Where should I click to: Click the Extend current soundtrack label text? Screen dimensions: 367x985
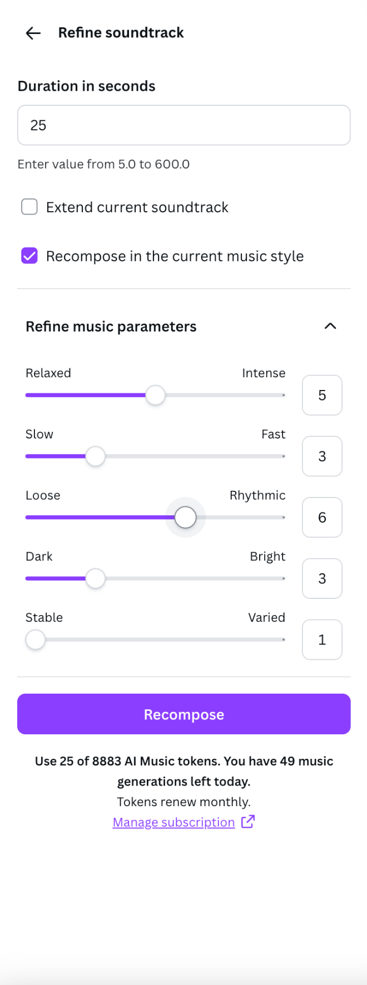(x=137, y=207)
